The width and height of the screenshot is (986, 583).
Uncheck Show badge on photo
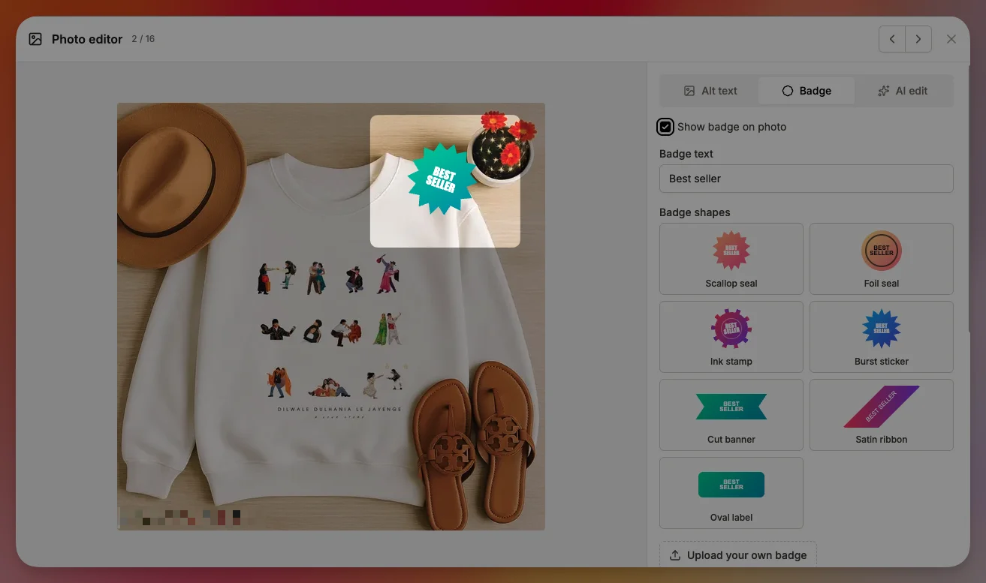click(665, 127)
